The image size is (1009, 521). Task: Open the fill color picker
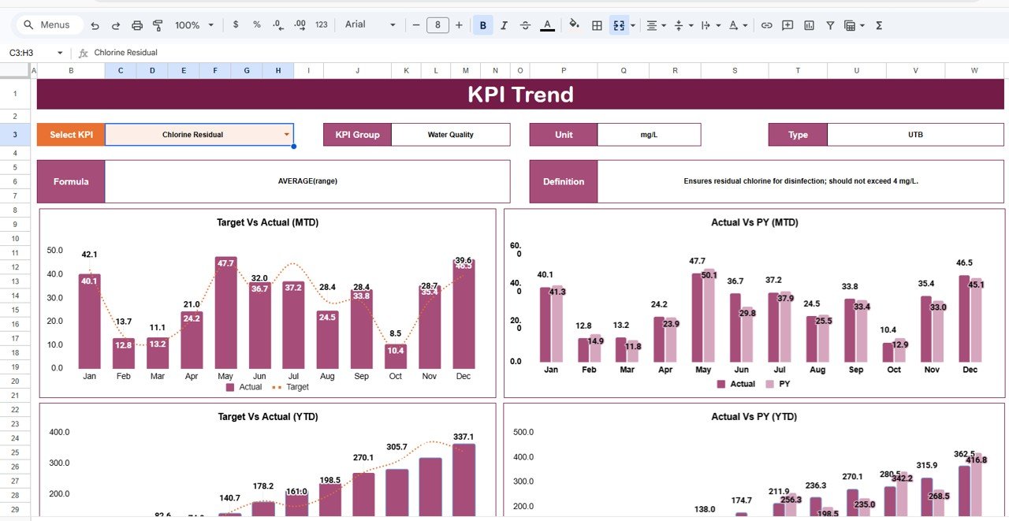coord(573,24)
